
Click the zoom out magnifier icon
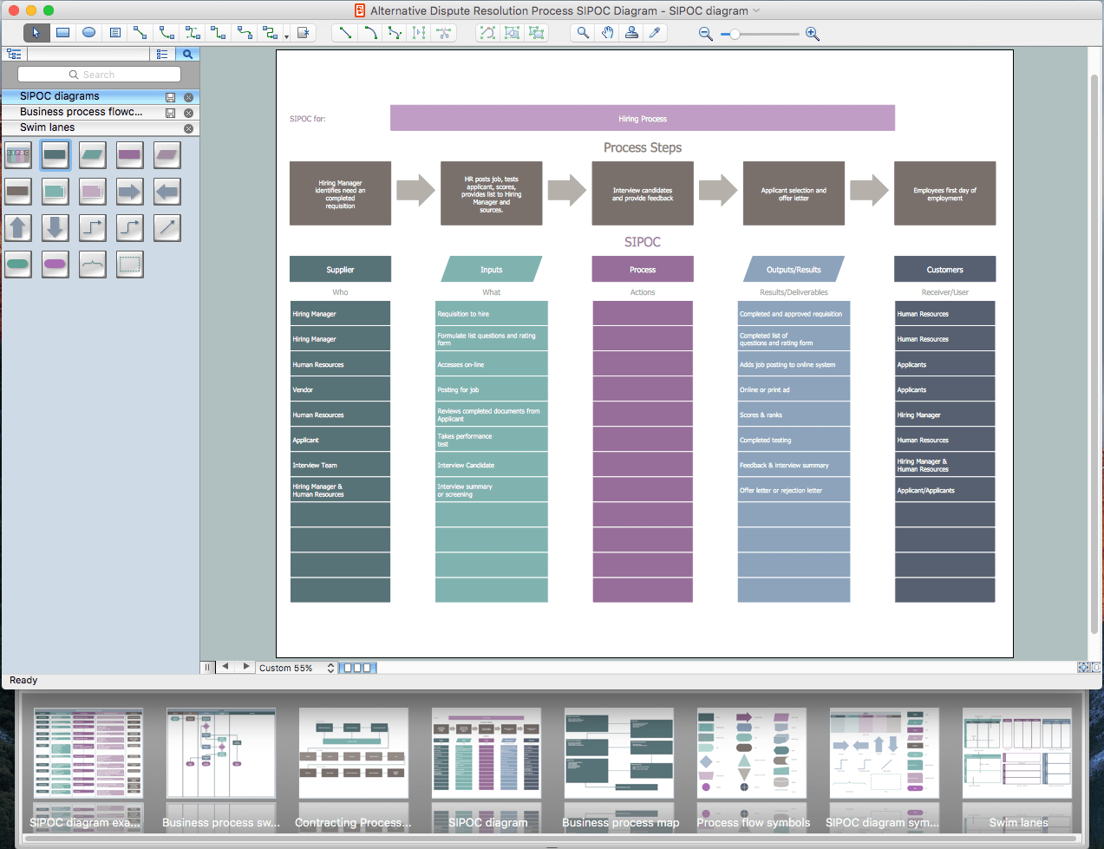point(706,34)
